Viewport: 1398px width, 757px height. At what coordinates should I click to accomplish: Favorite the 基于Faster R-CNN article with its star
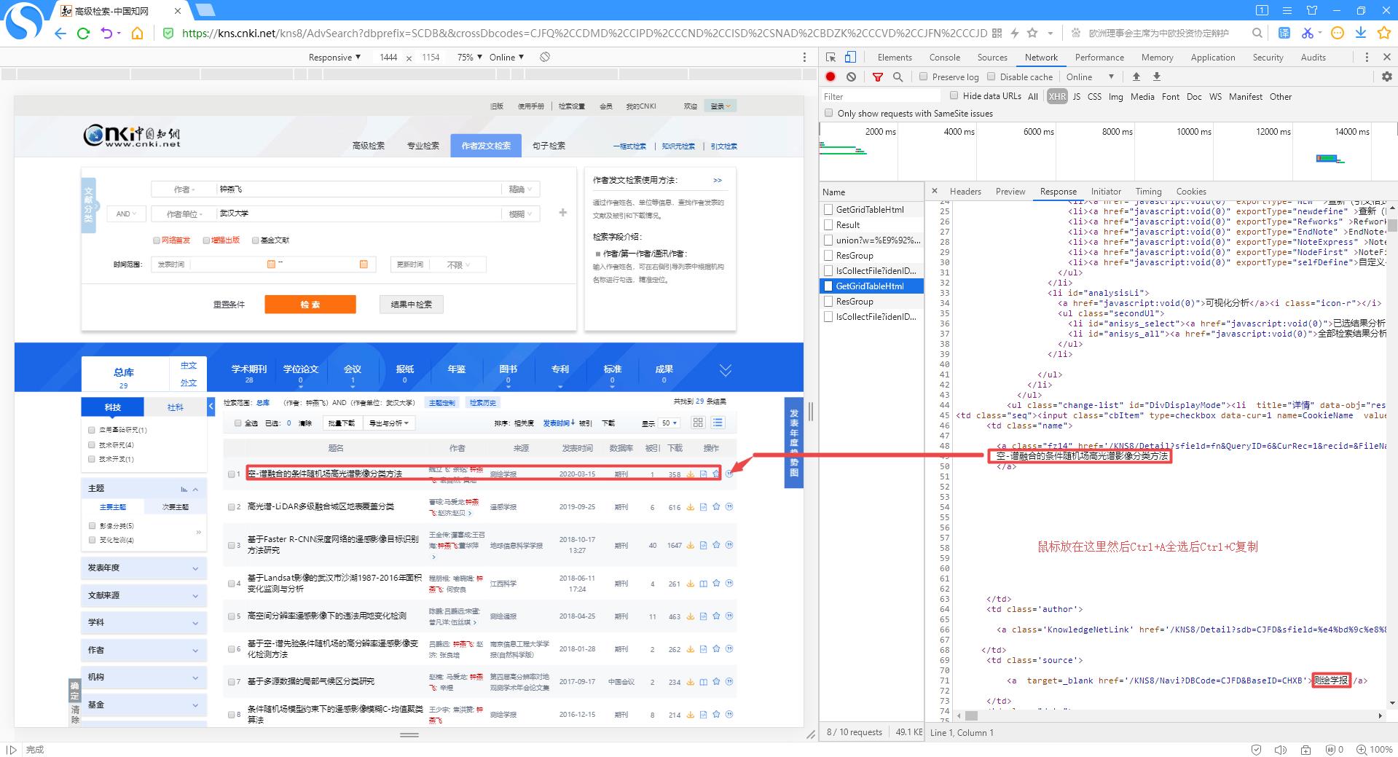(x=716, y=544)
